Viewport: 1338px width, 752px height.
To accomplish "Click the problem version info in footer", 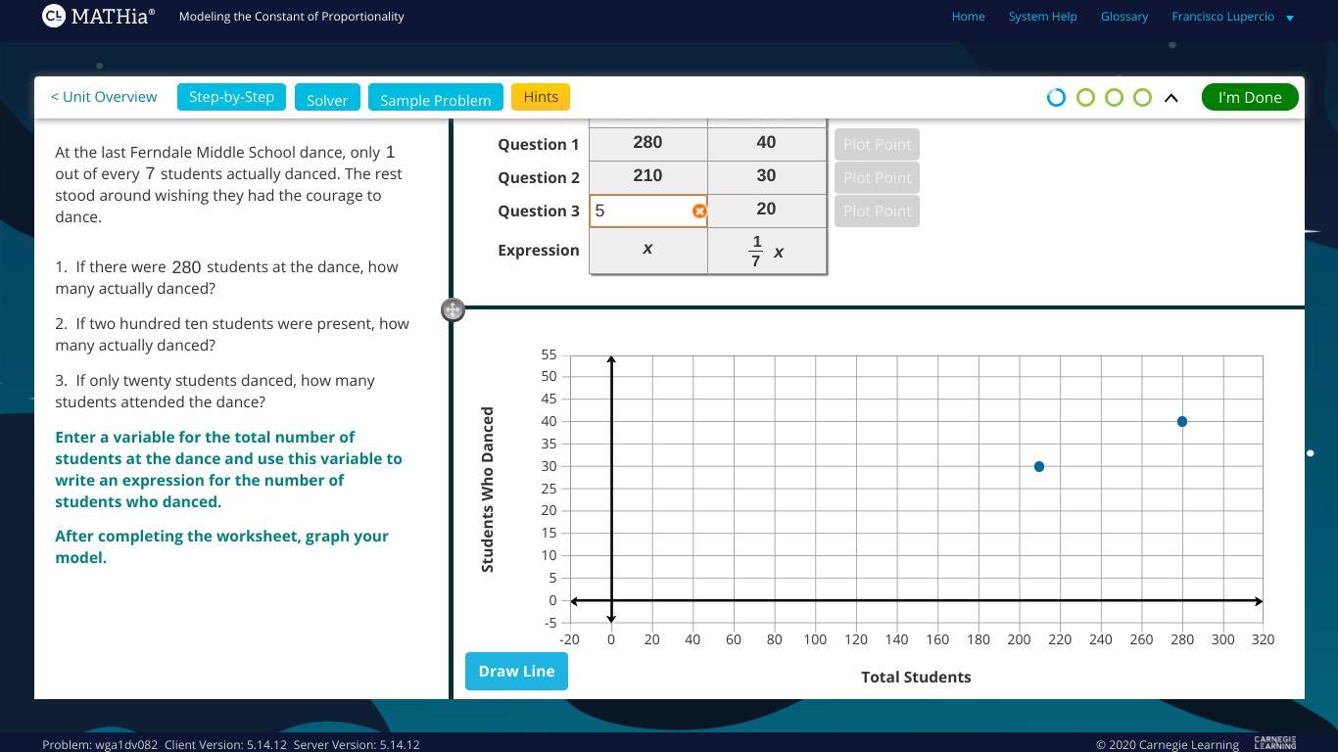I will (x=231, y=745).
